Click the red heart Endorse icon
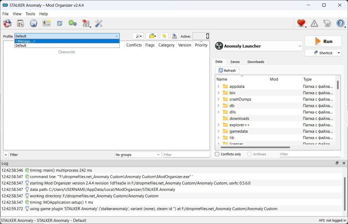 [301, 23]
